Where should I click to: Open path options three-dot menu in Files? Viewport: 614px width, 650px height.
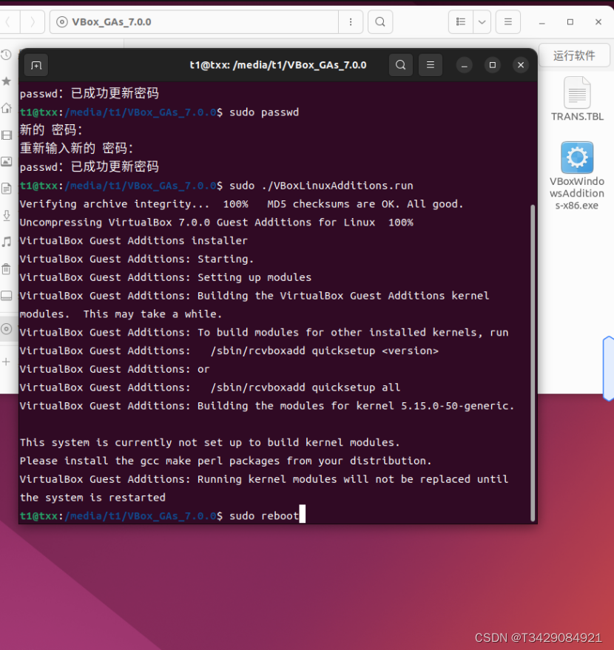(351, 22)
